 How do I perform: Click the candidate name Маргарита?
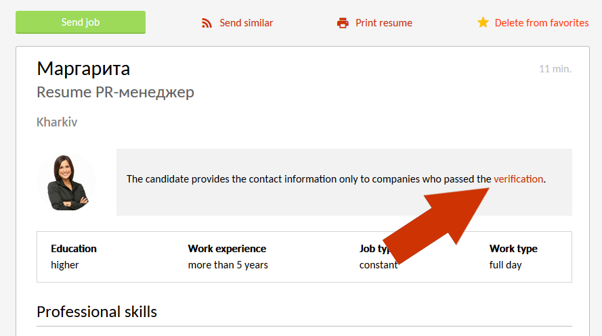[x=83, y=68]
